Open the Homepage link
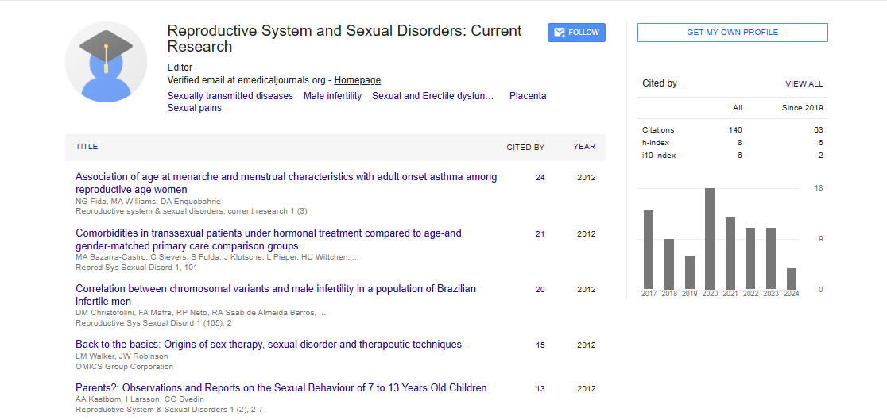The image size is (887, 420). [357, 80]
